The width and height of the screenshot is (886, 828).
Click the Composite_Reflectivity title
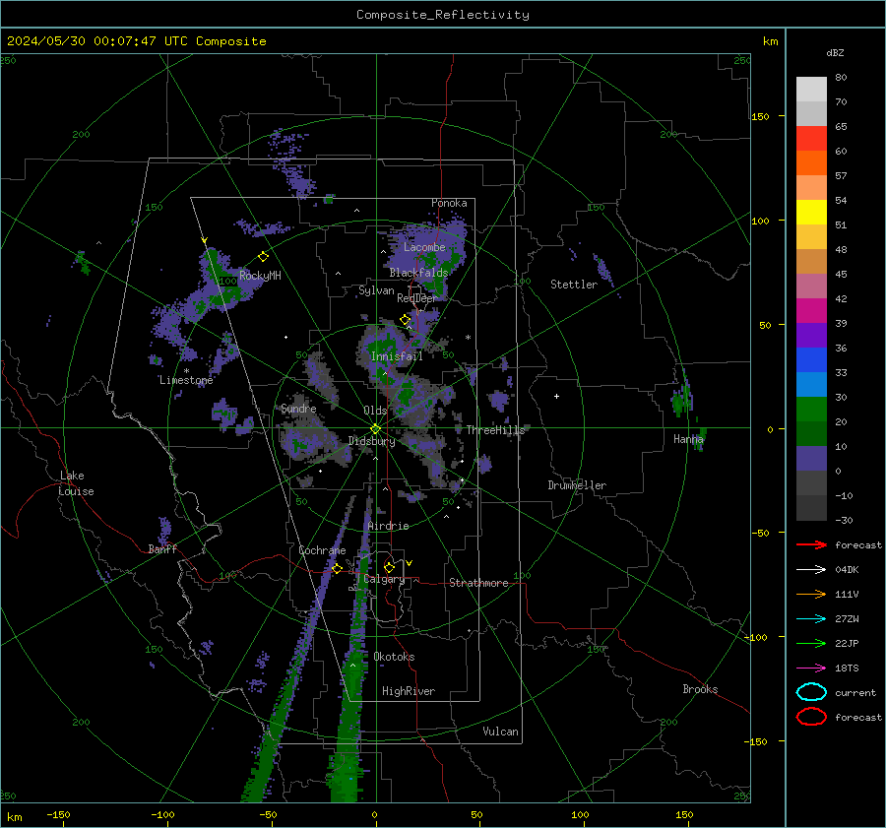point(442,15)
